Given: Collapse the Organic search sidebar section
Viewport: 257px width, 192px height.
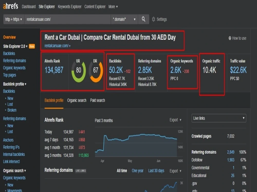Looking at the screenshot, I should coord(14,170).
